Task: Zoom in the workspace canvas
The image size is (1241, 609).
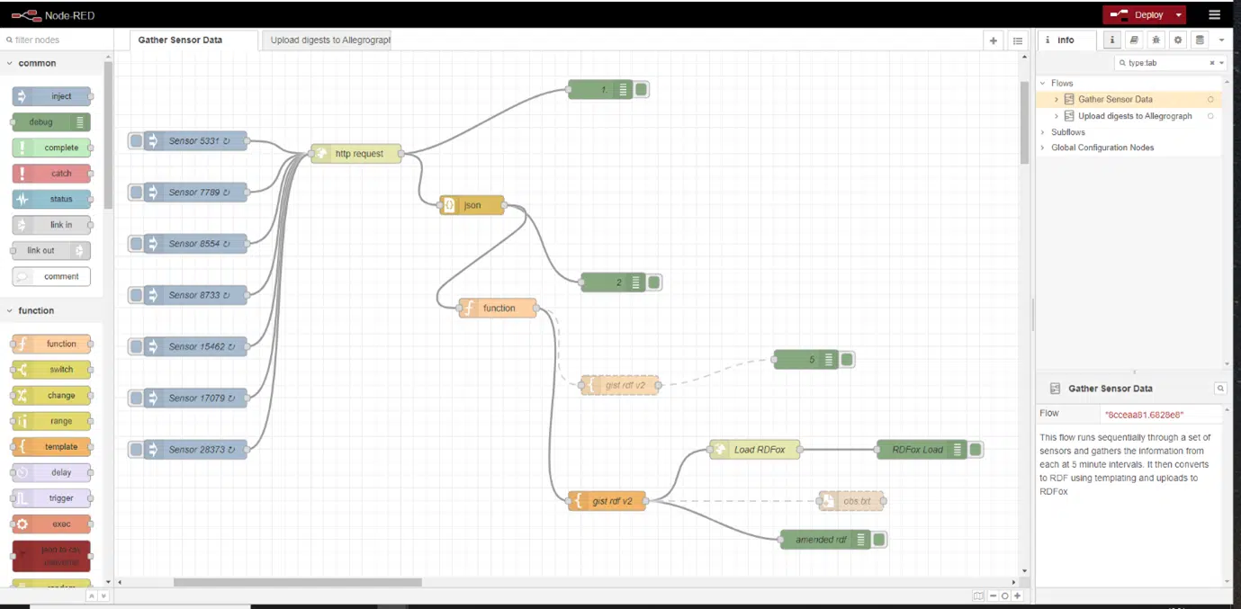Action: point(1018,596)
